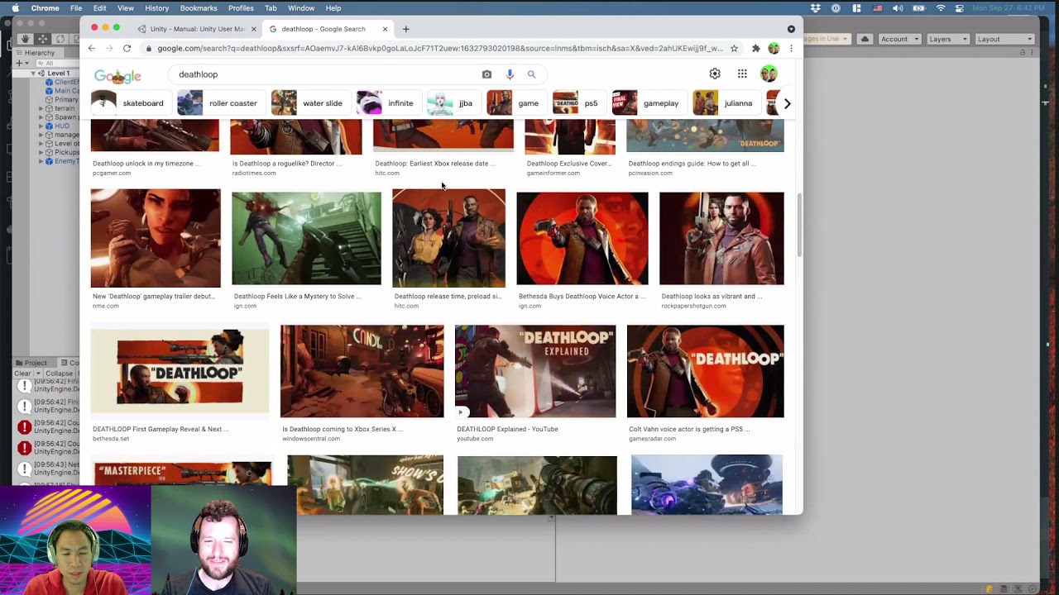Open the Console Clear options dropdown arrow

(x=38, y=374)
